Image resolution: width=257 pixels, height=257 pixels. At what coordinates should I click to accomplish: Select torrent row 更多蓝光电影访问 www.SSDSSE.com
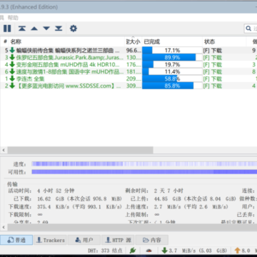coord(128,86)
